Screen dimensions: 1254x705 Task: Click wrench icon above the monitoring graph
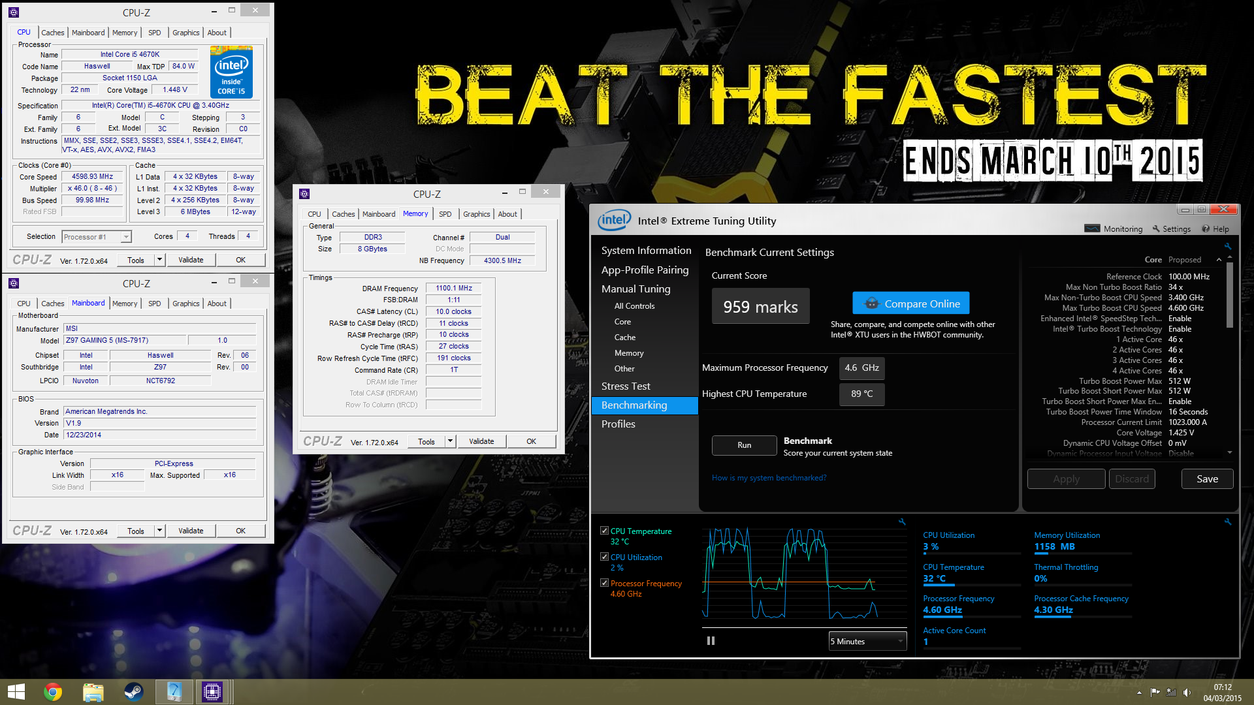[902, 522]
